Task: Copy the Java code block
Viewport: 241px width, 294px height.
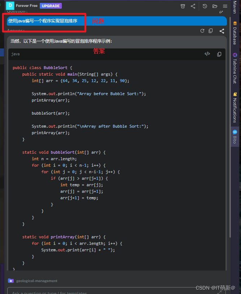Action: tap(219, 54)
